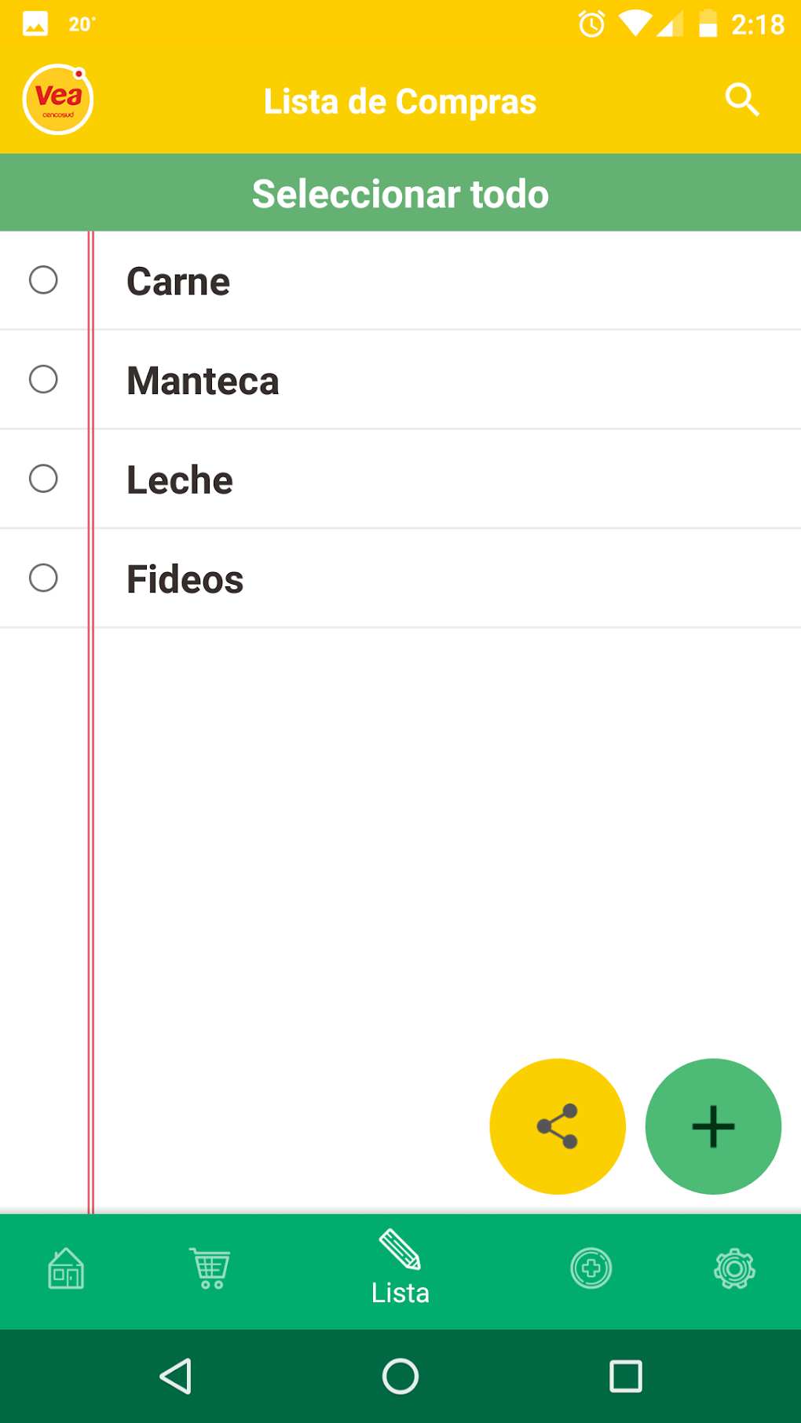This screenshot has height=1423, width=801.
Task: Tap the Leche list item text
Action: tap(180, 480)
